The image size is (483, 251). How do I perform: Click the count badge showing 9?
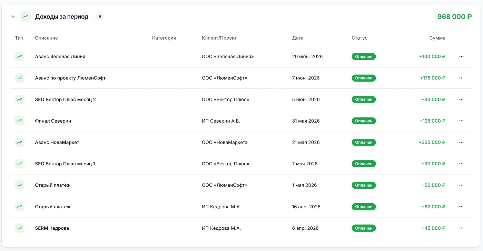pyautogui.click(x=100, y=17)
